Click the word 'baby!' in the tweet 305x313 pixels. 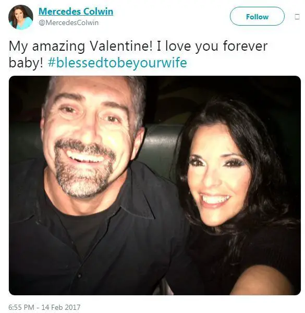point(26,63)
